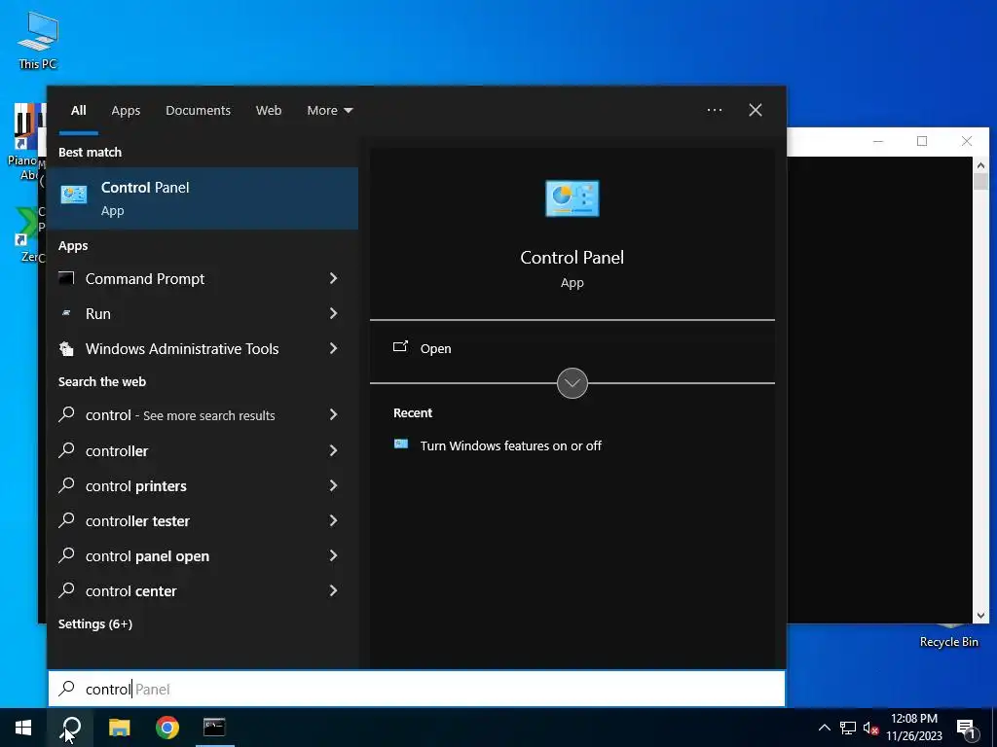Open Windows Administrative Tools result
Screen dimensions: 997x747
[x=186, y=349]
